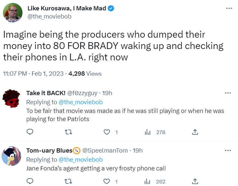Open the @the_moviebob profile picture
The height and width of the screenshot is (186, 238).
(13, 13)
